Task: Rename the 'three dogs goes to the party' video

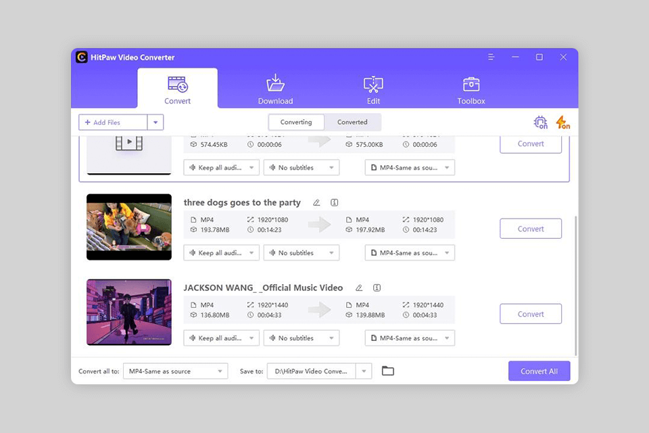Action: (x=316, y=202)
